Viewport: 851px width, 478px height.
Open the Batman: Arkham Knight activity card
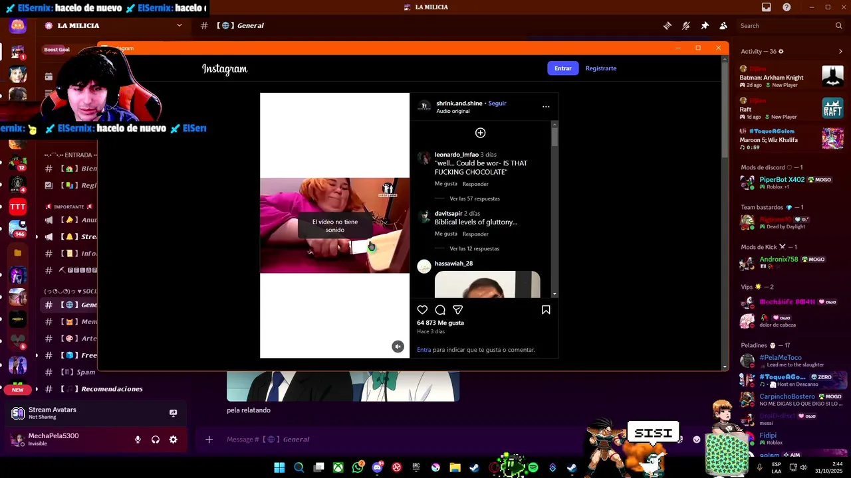click(791, 77)
